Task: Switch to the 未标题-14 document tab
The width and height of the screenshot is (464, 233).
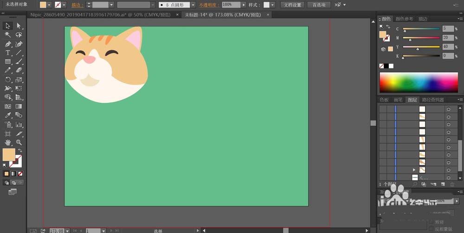Action: tap(223, 14)
